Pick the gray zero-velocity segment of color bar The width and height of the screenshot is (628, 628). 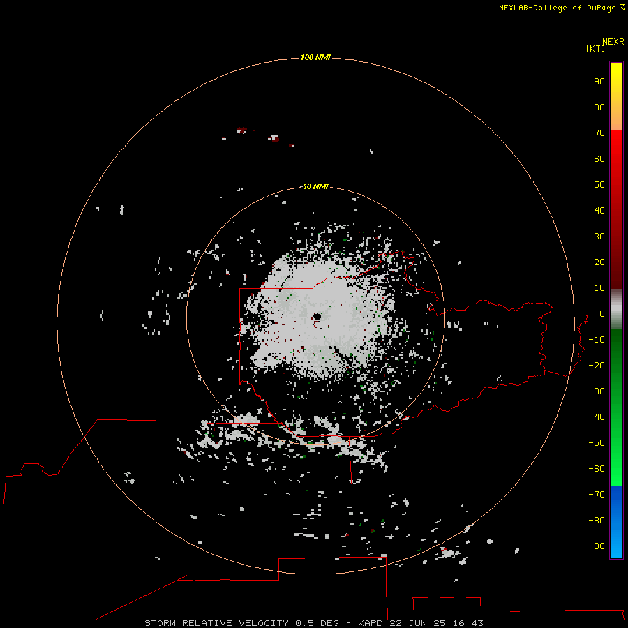click(x=616, y=309)
